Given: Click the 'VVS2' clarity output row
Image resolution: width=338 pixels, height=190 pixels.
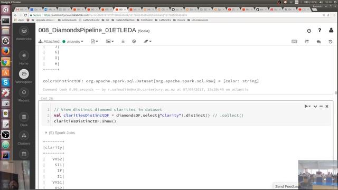Looking at the screenshot, I should click(x=54, y=159).
